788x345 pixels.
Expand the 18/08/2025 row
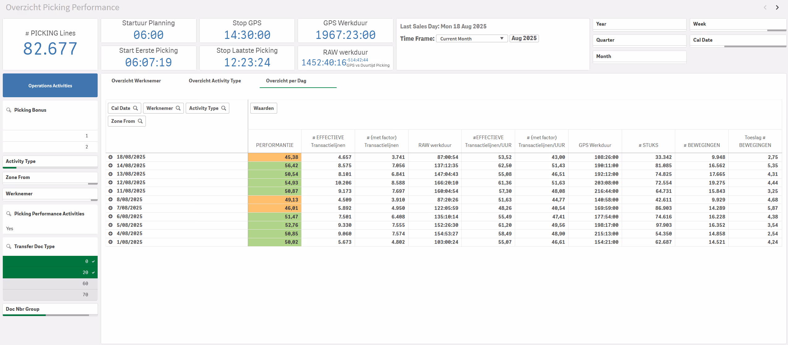coord(110,157)
